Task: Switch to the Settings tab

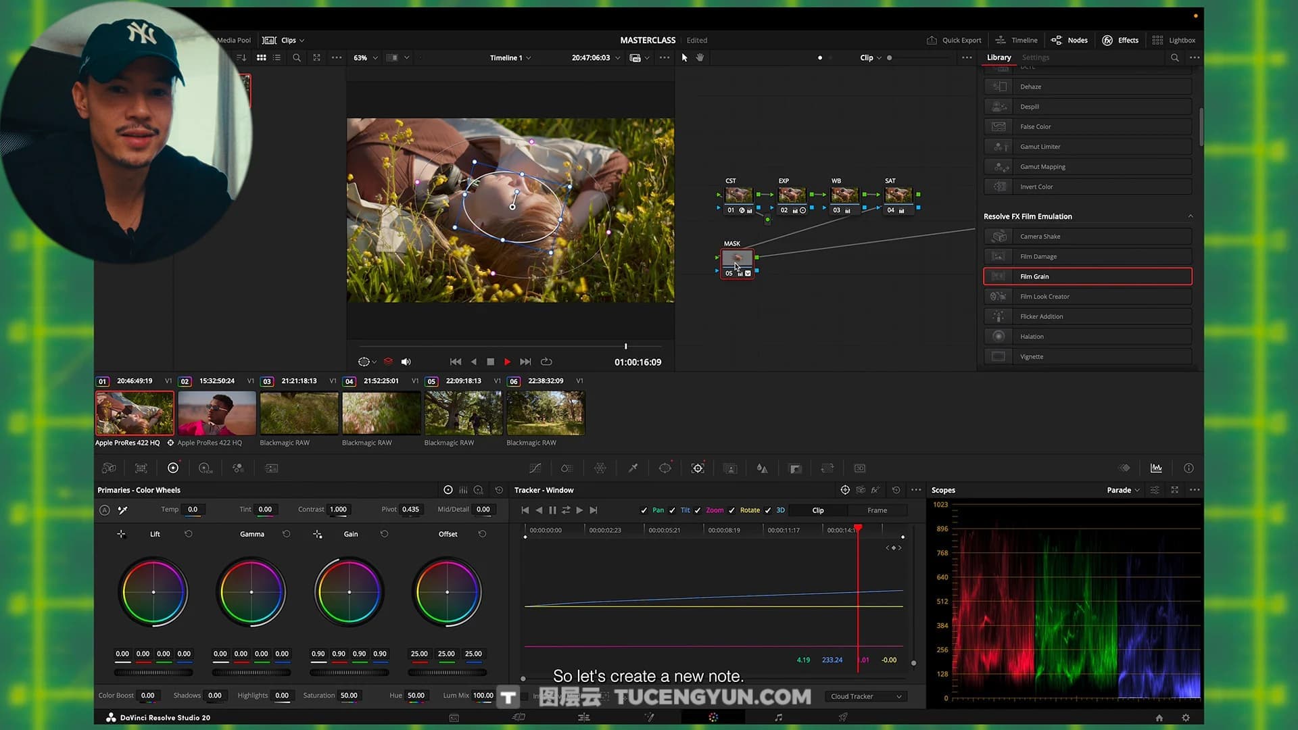Action: tap(1035, 57)
